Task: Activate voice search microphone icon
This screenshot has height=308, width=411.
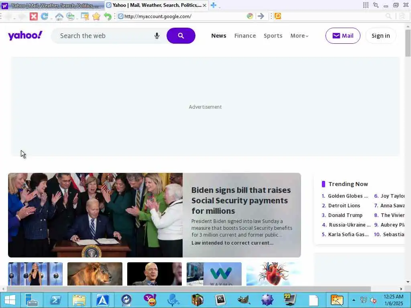Action: (x=157, y=36)
